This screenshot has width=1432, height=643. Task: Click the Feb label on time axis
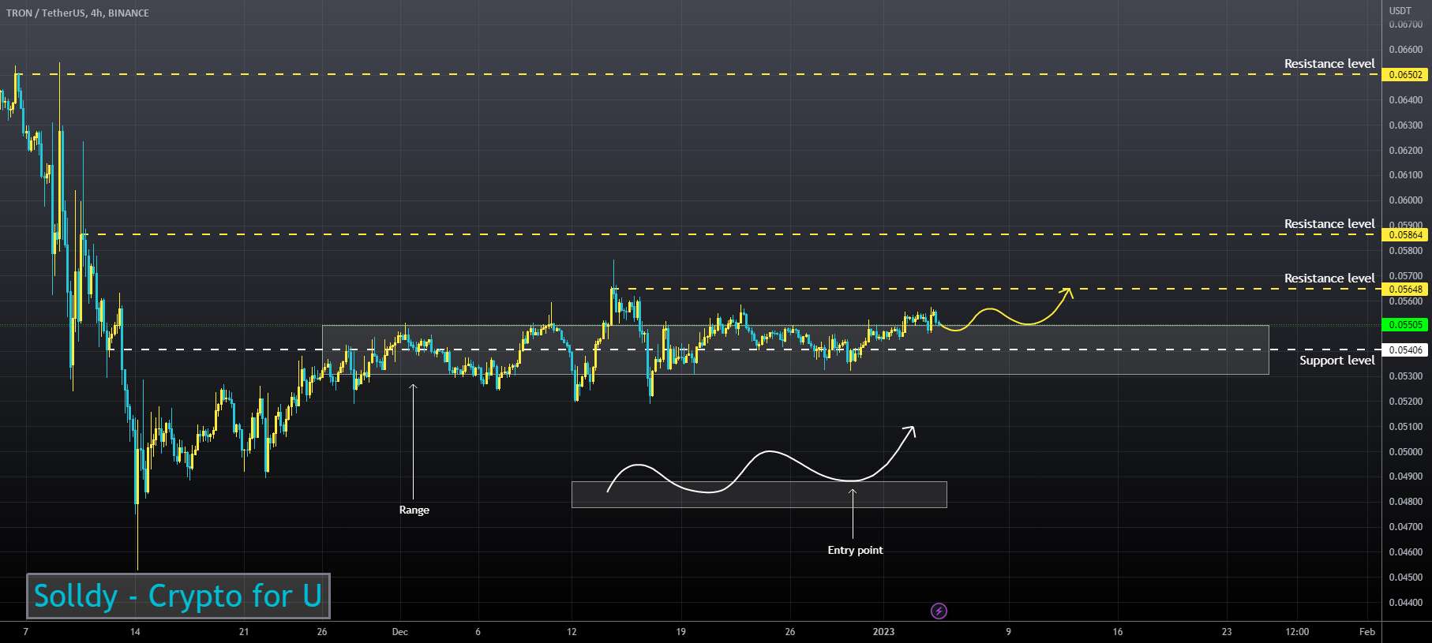point(1367,632)
